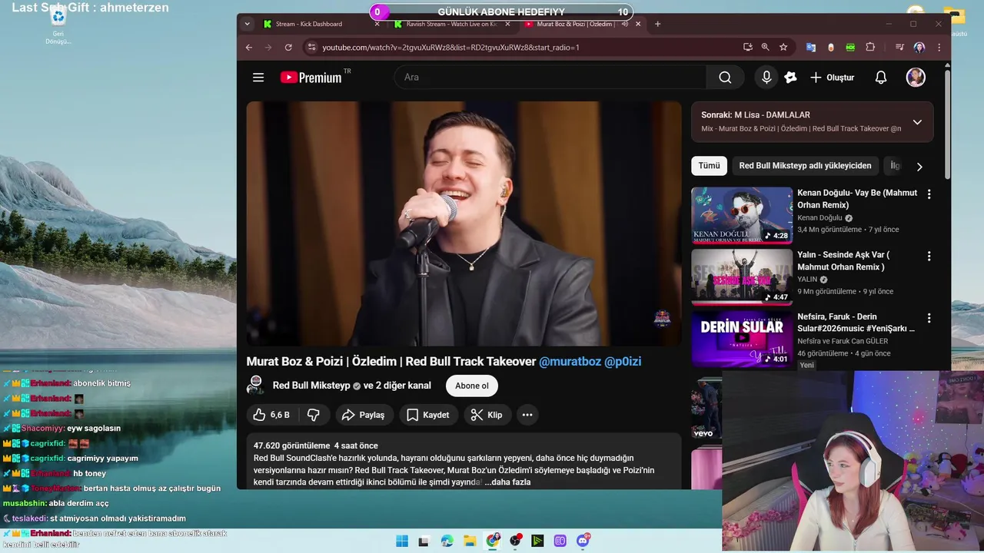
Task: Open the YouTube guide hamburger menu
Action: [258, 78]
